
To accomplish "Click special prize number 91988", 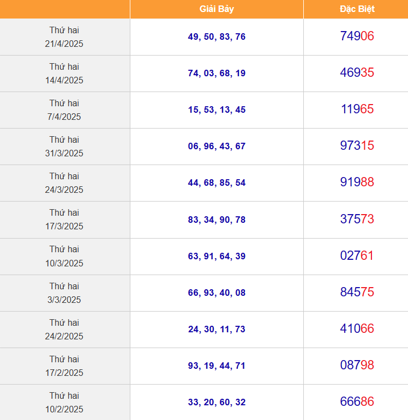I will pos(357,182).
